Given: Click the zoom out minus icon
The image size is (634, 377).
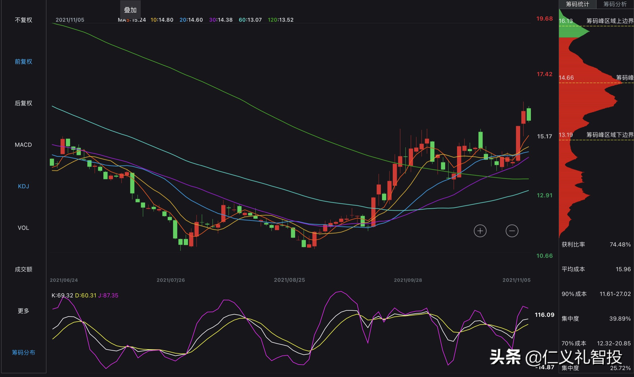Looking at the screenshot, I should (512, 231).
